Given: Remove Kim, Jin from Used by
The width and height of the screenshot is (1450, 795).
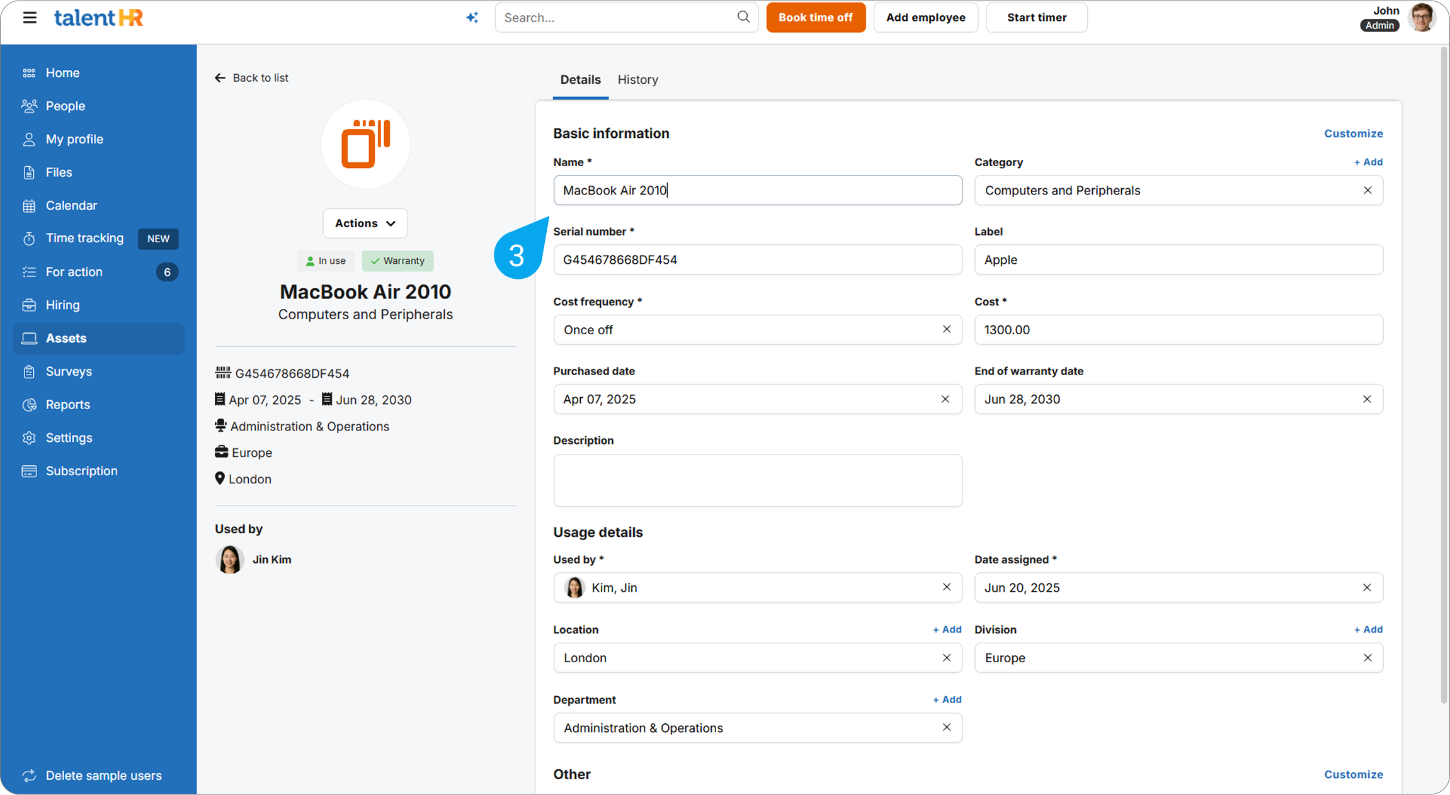Looking at the screenshot, I should coord(946,587).
